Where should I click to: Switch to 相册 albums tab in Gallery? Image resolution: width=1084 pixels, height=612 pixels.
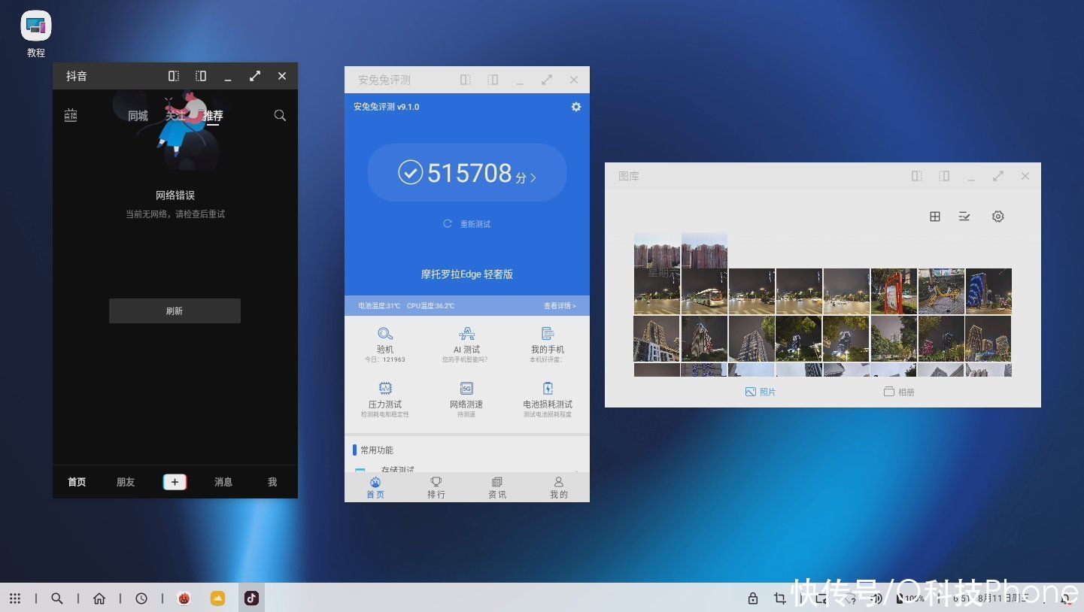point(899,392)
